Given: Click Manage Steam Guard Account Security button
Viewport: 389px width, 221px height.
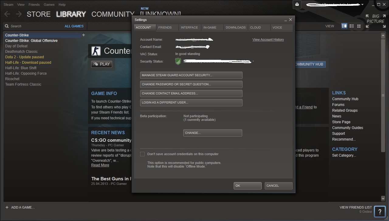Looking at the screenshot, I should [191, 75].
